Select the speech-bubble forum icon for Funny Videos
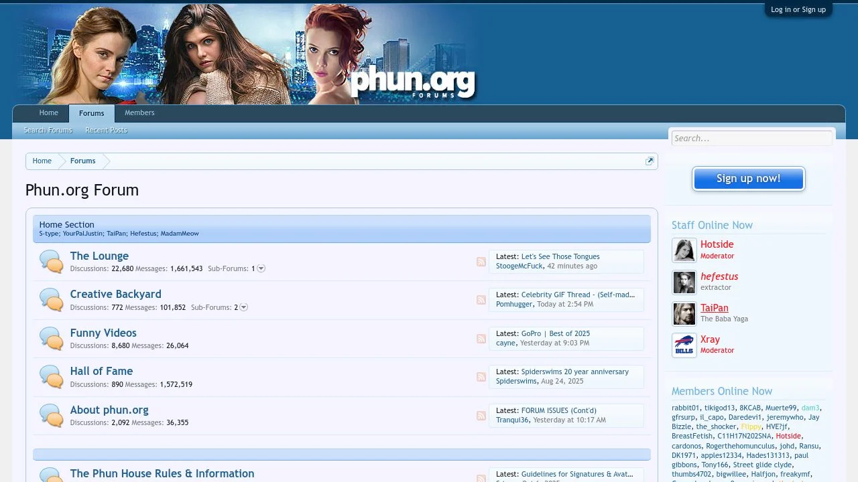This screenshot has width=858, height=482. tap(51, 338)
